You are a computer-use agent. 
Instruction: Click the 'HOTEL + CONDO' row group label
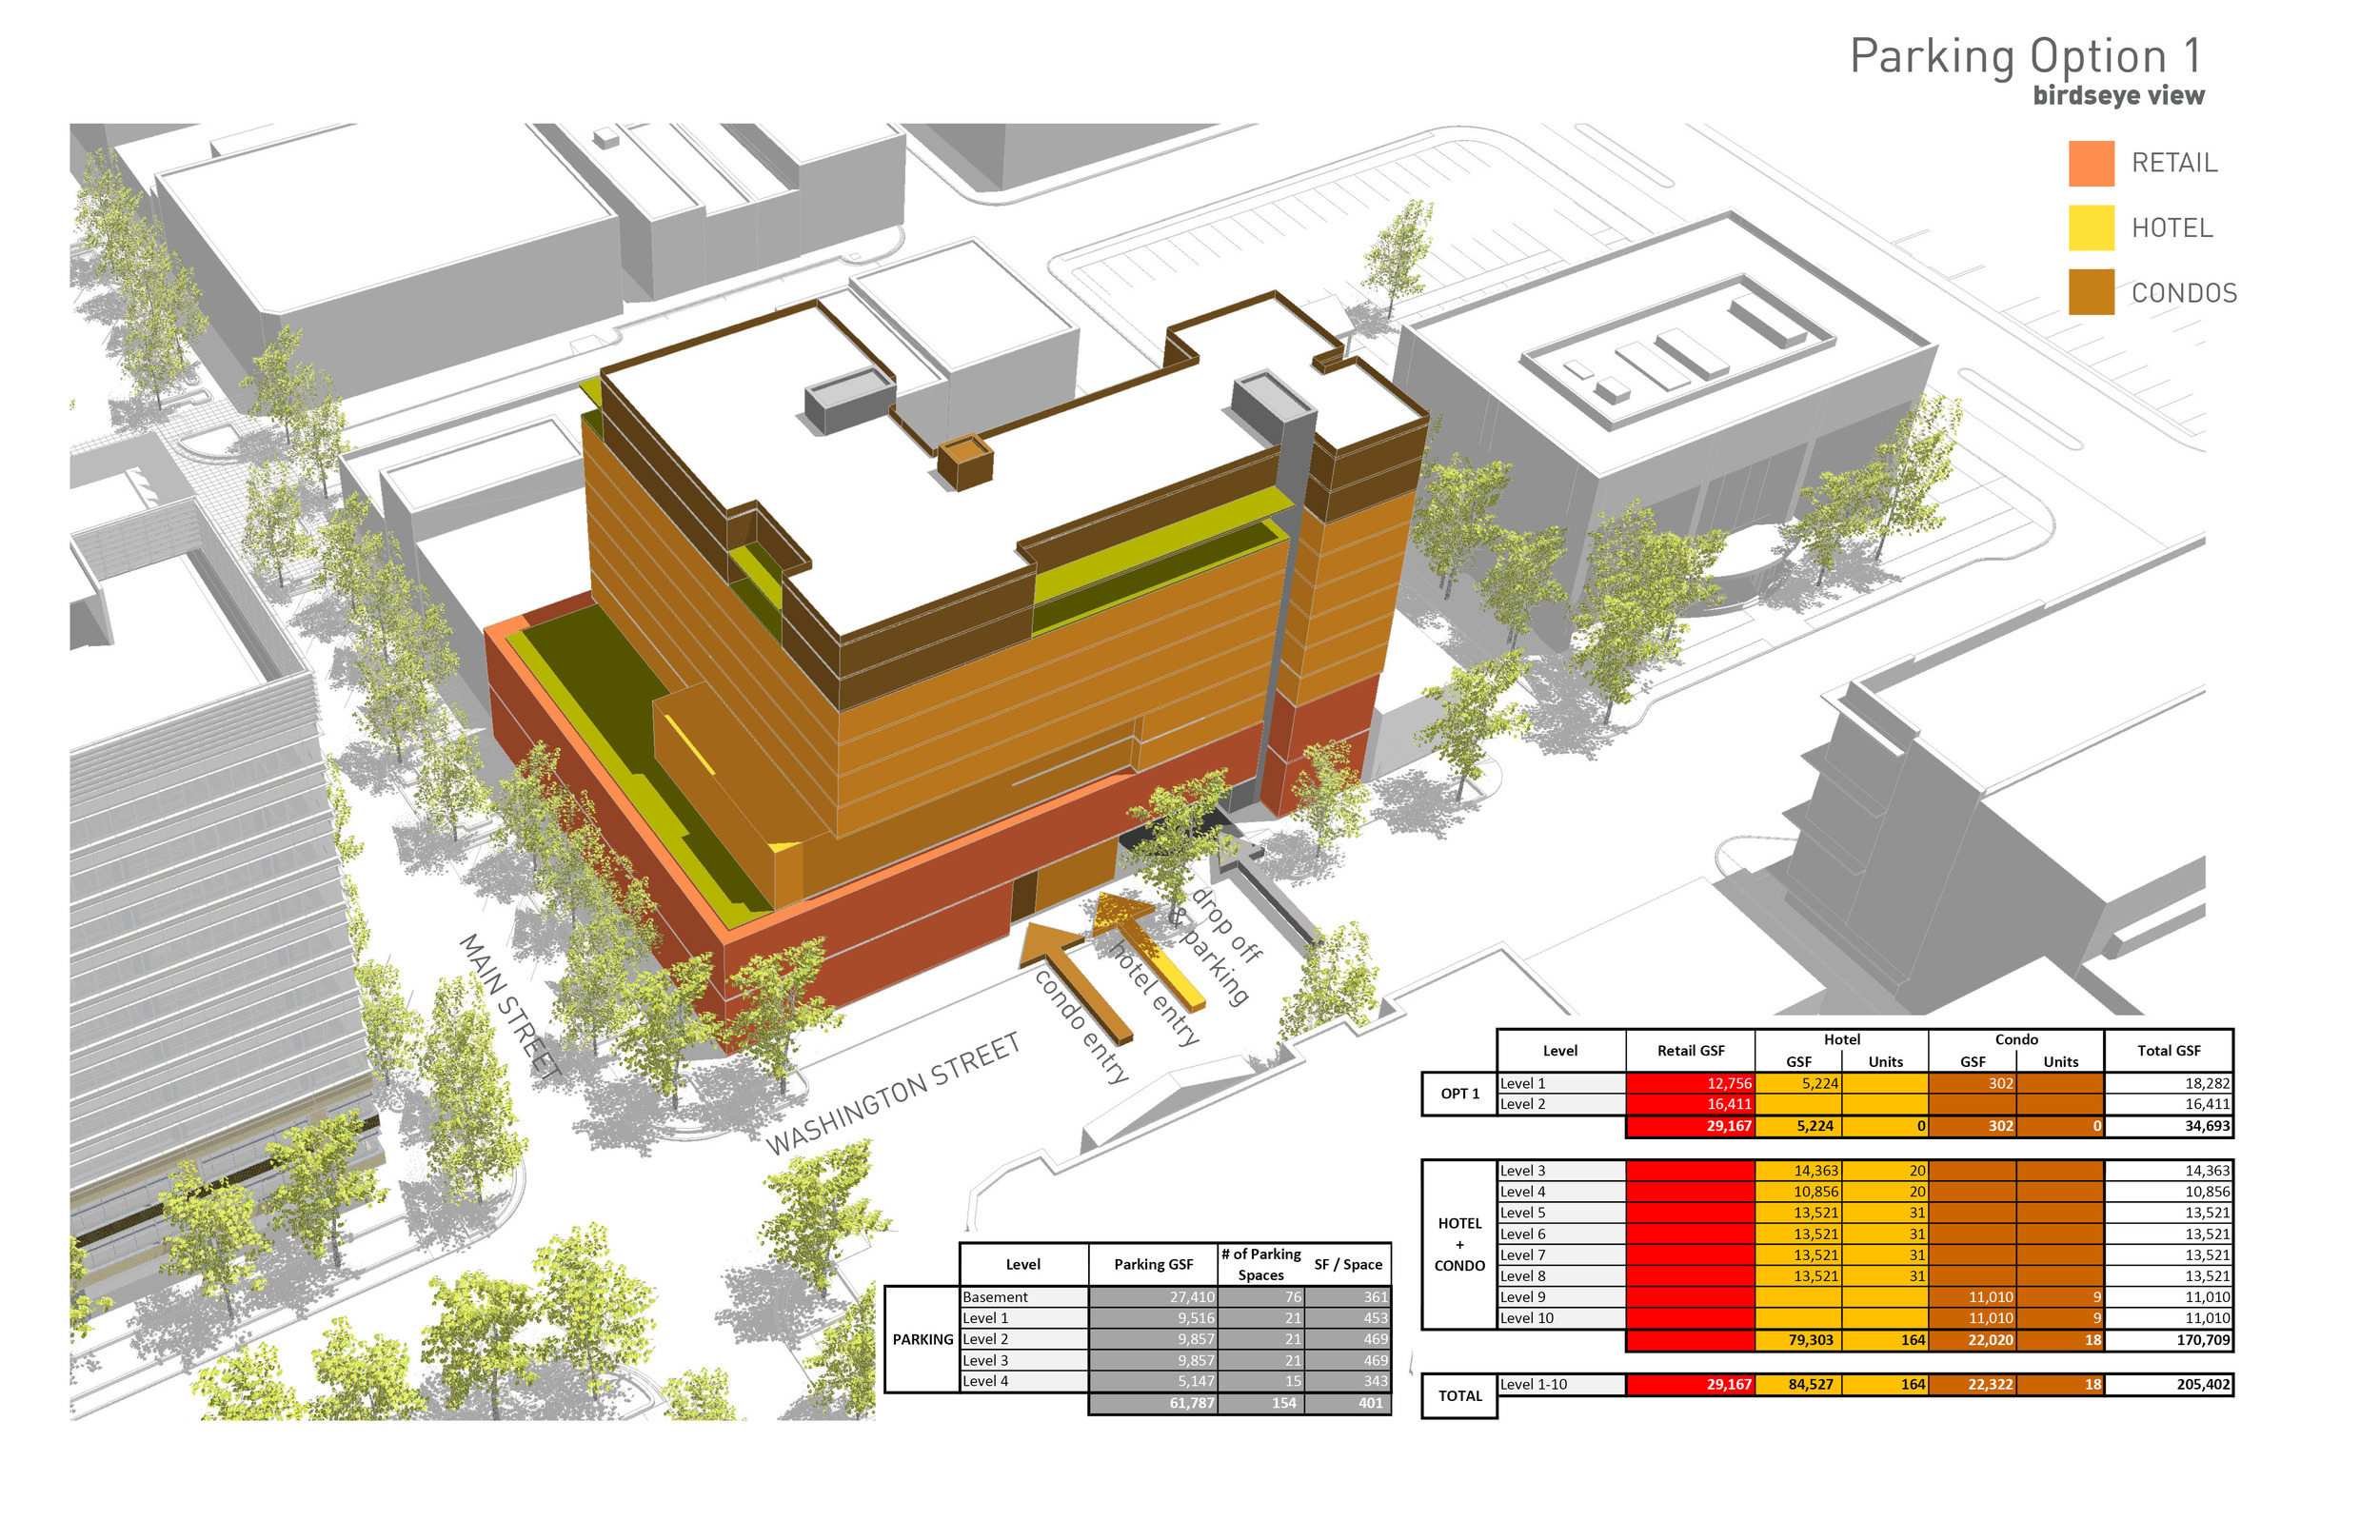pos(1459,1244)
